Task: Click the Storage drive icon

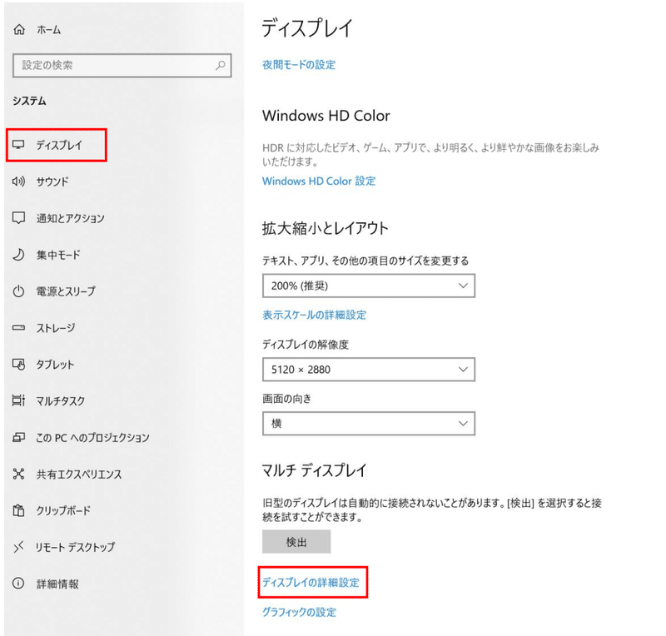Action: [x=18, y=327]
